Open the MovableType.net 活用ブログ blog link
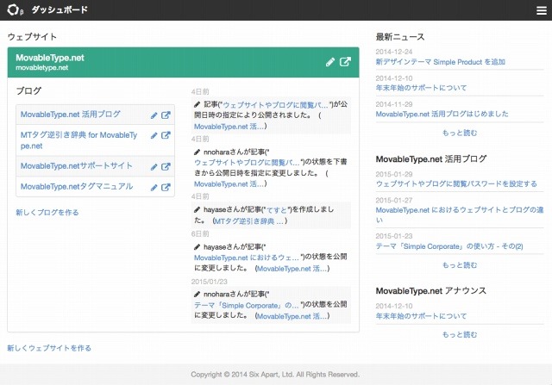552x385 pixels. 71,115
